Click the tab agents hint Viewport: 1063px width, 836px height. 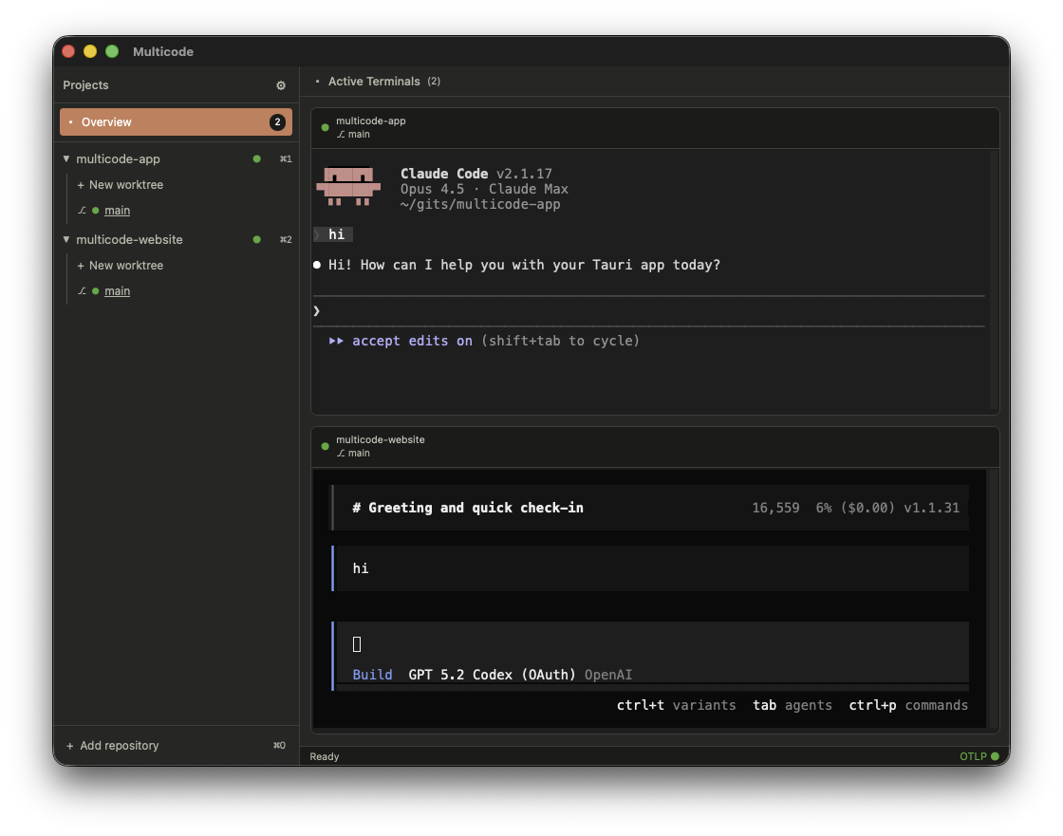pos(792,705)
